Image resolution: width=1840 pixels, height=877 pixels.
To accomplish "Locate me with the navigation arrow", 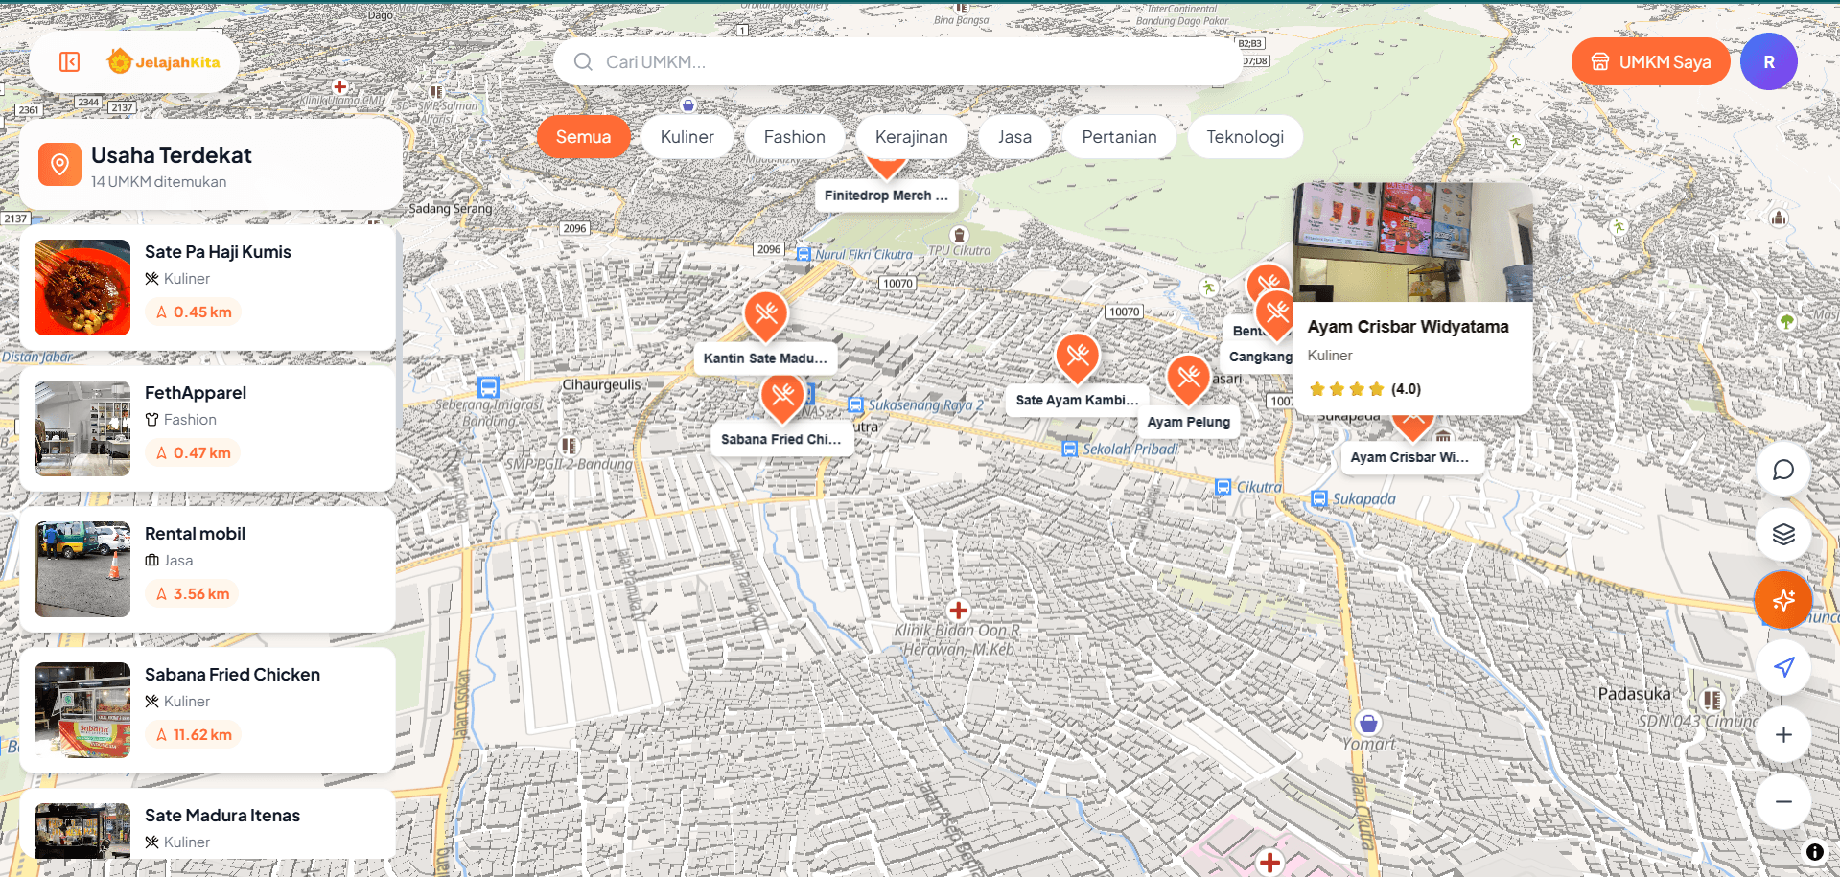I will click(1783, 667).
